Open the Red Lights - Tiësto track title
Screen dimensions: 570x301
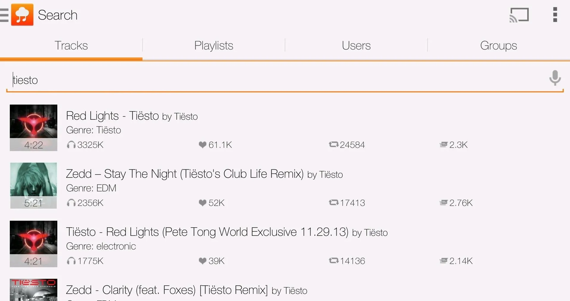point(113,116)
